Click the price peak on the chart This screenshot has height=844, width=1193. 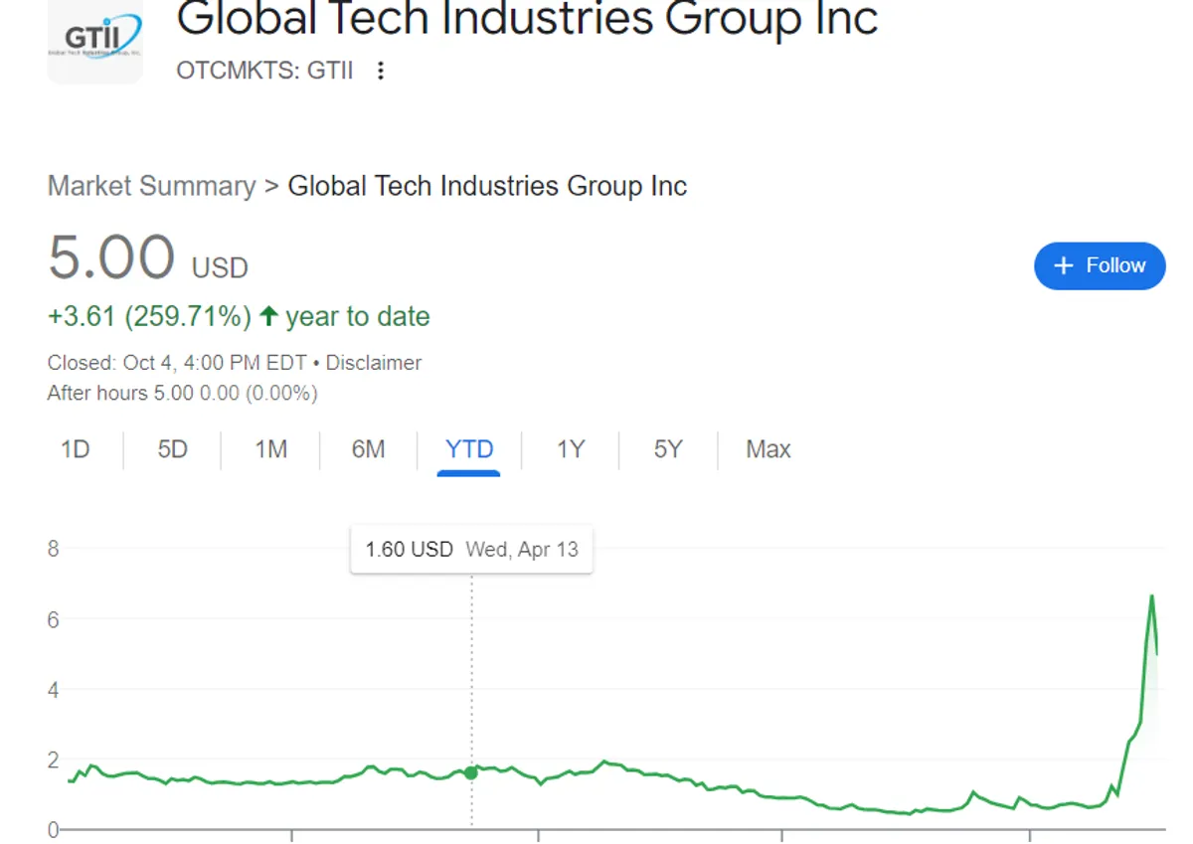tap(1151, 595)
